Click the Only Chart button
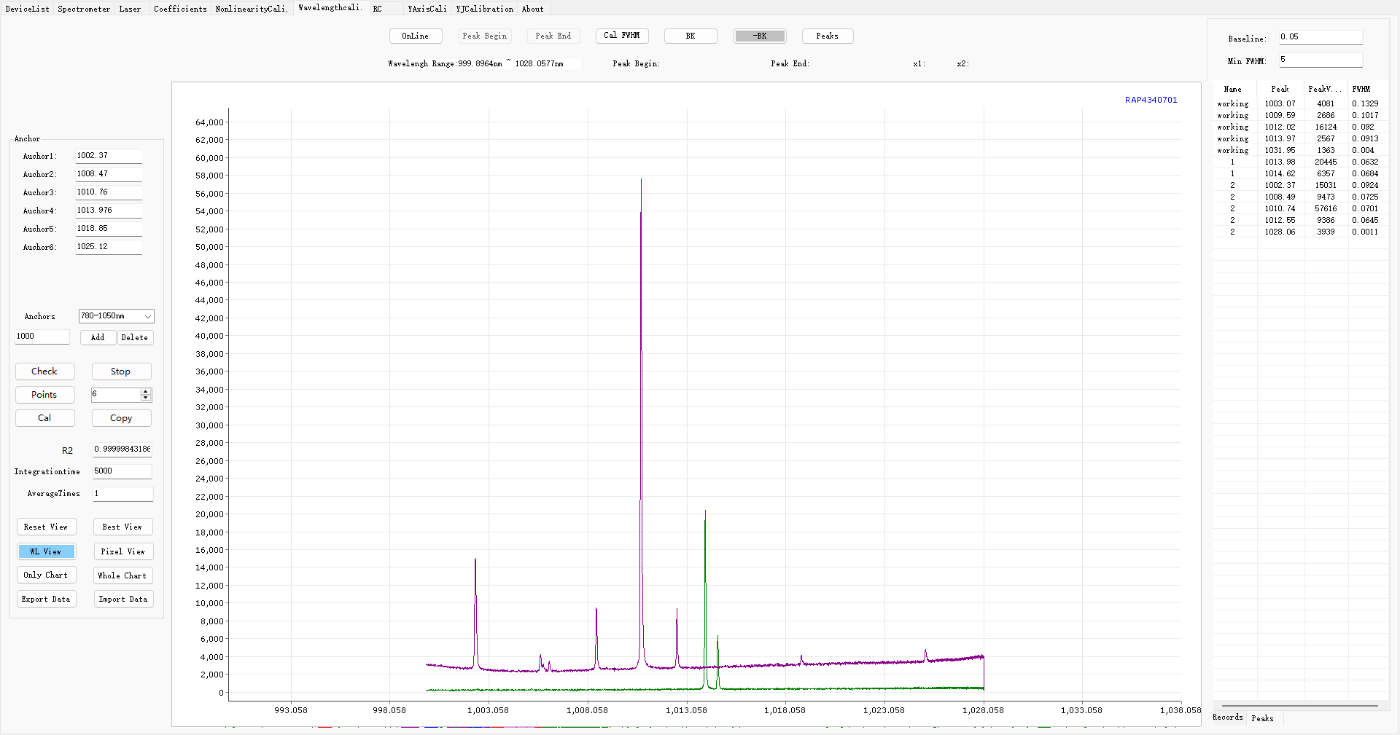Viewport: 1400px width, 735px height. point(46,575)
